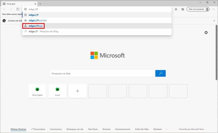This screenshot has width=218, height=133.
Task: Open the Entretenimento news tab
Action: coord(123,129)
